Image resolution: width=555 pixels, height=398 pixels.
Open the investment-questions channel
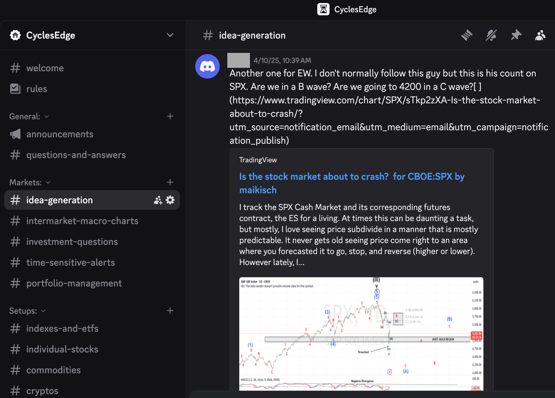pos(92,241)
